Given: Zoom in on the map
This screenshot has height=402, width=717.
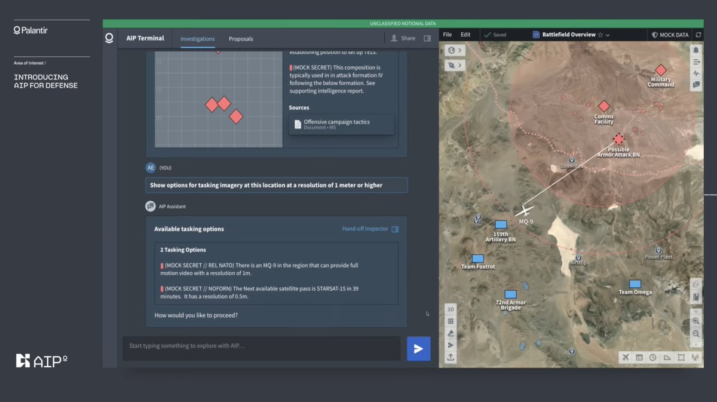Looking at the screenshot, I should coord(696,321).
